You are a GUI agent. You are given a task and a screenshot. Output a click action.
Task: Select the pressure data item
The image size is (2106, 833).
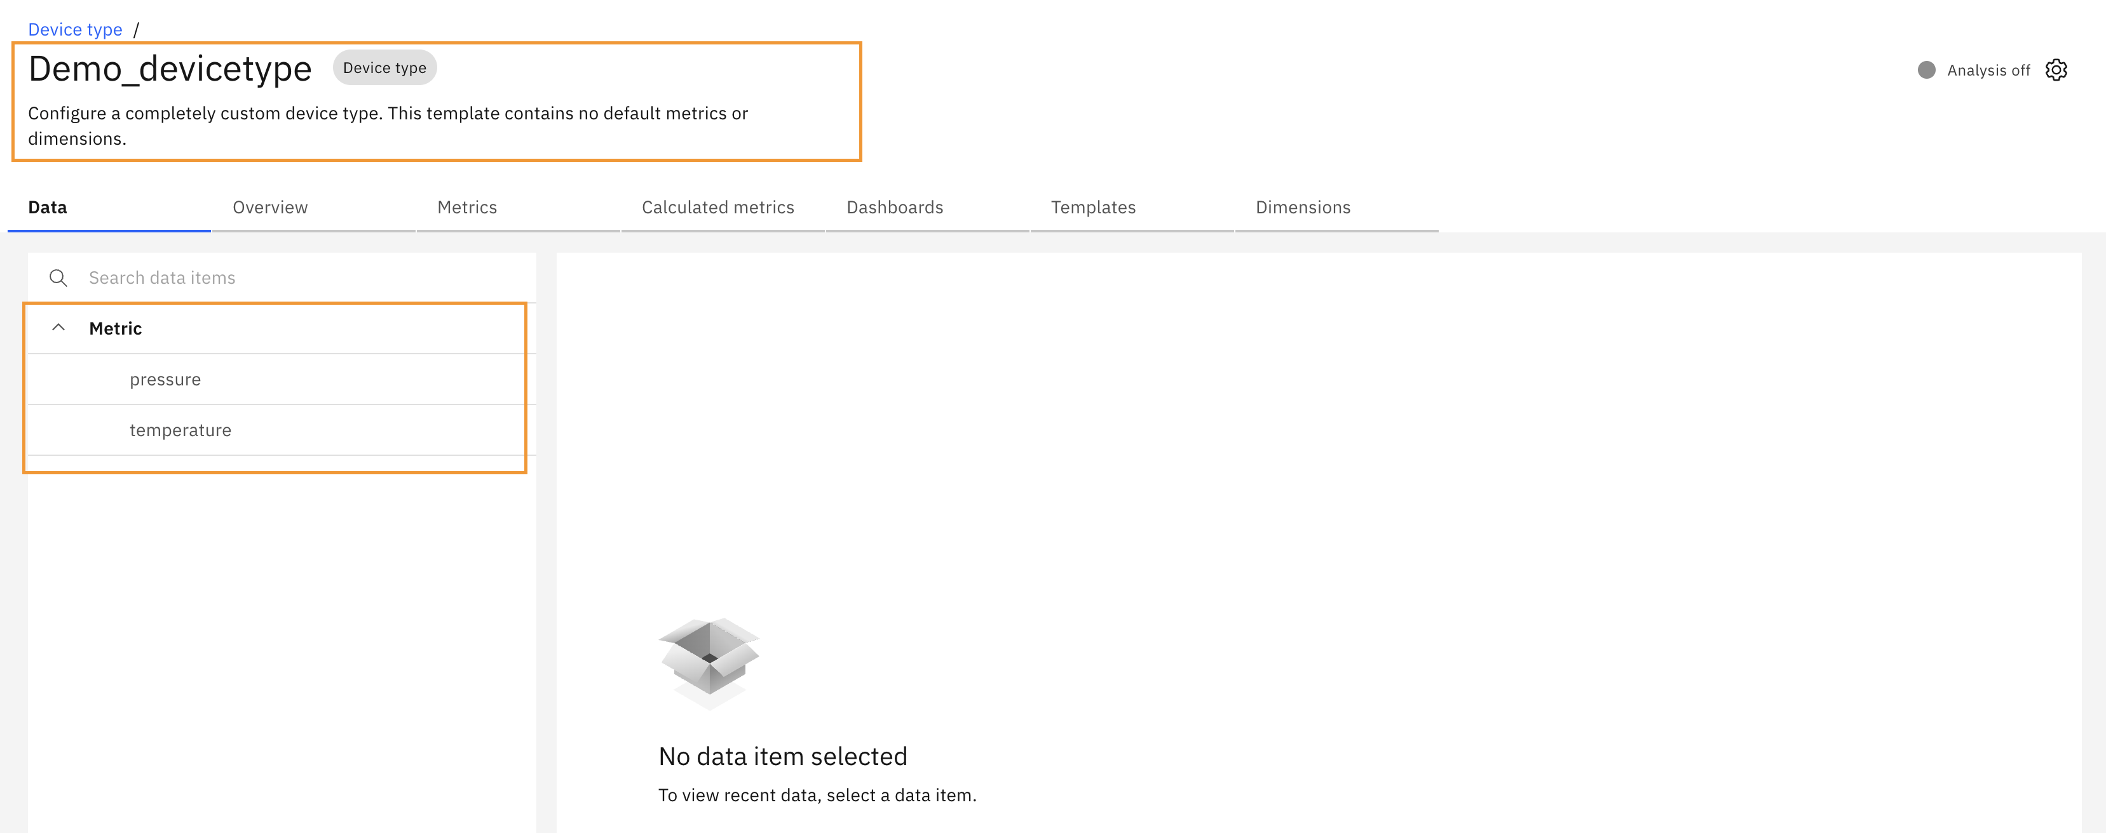point(282,380)
